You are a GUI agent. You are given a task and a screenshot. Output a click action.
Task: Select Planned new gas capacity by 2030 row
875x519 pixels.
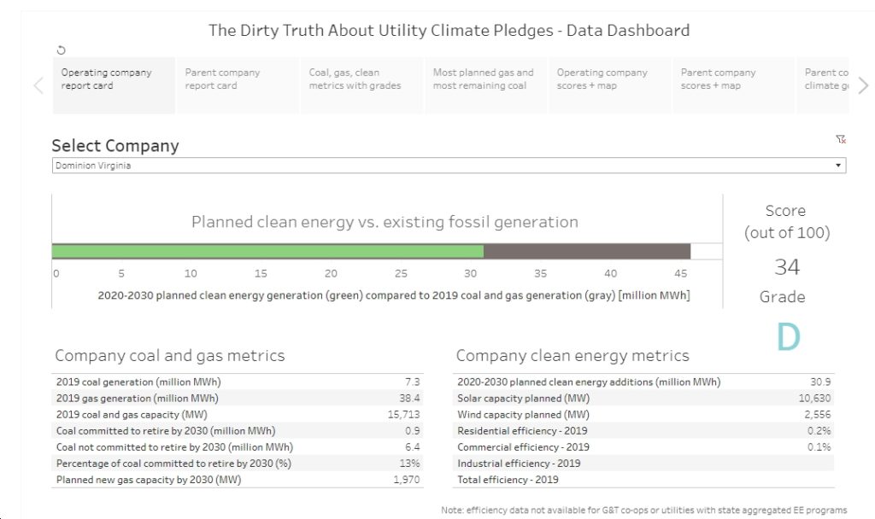pos(238,480)
